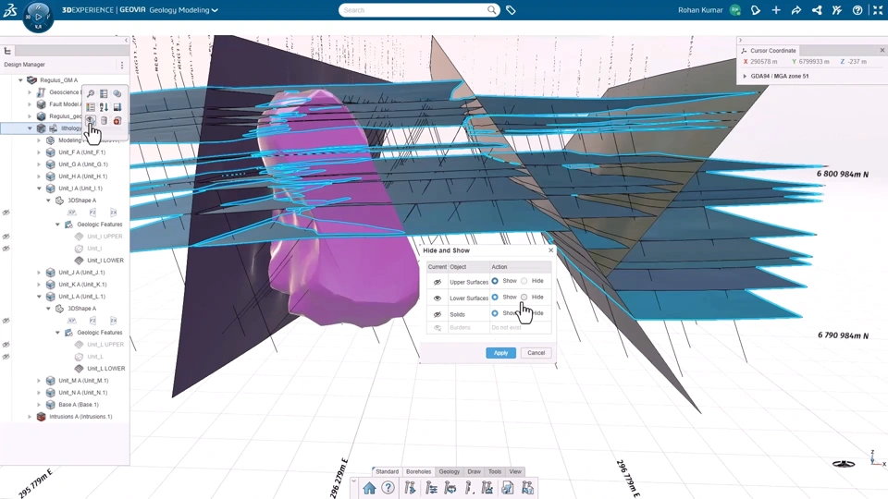The image size is (888, 499).
Task: Select Show for Lower Surfaces
Action: tap(495, 297)
